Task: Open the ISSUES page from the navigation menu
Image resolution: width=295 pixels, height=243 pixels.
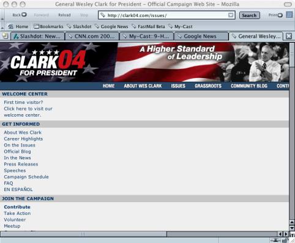Action: click(178, 86)
